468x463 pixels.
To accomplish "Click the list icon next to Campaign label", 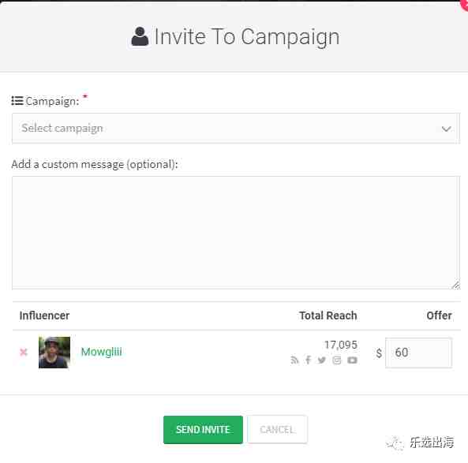I will [17, 101].
